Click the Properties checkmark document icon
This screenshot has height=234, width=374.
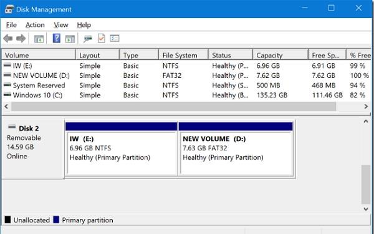(102, 38)
